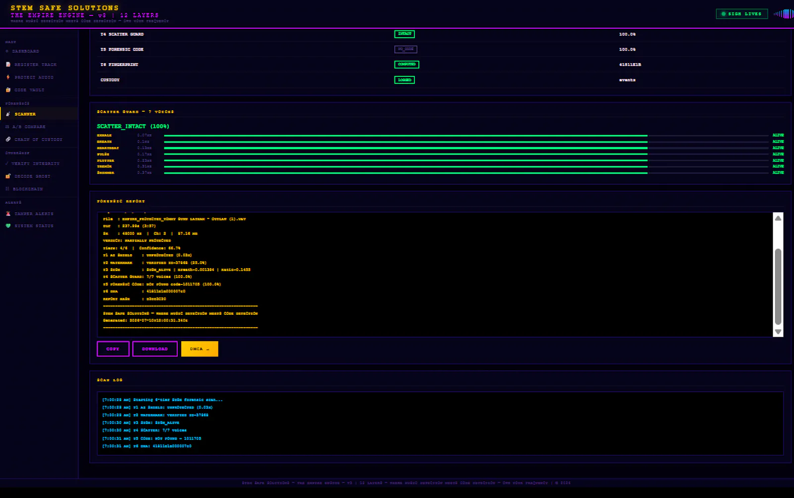Image resolution: width=794 pixels, height=498 pixels.
Task: Navigate to Code Vault
Action: tap(29, 90)
